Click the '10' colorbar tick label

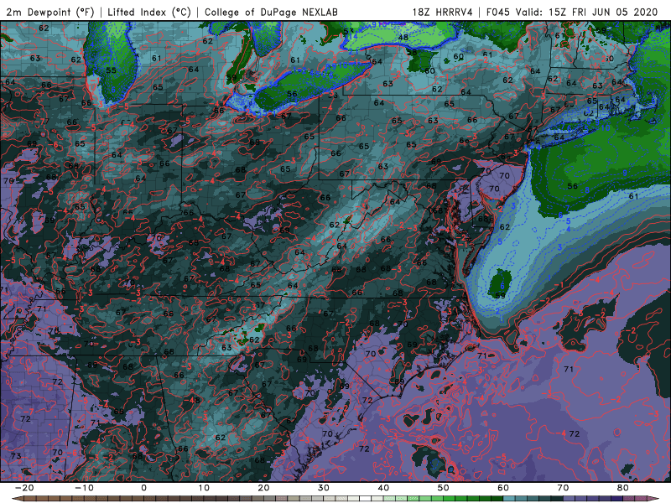(204, 488)
